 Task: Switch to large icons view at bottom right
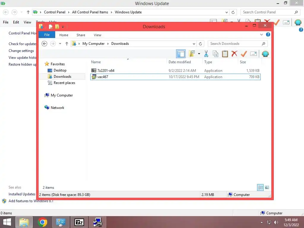[267, 187]
